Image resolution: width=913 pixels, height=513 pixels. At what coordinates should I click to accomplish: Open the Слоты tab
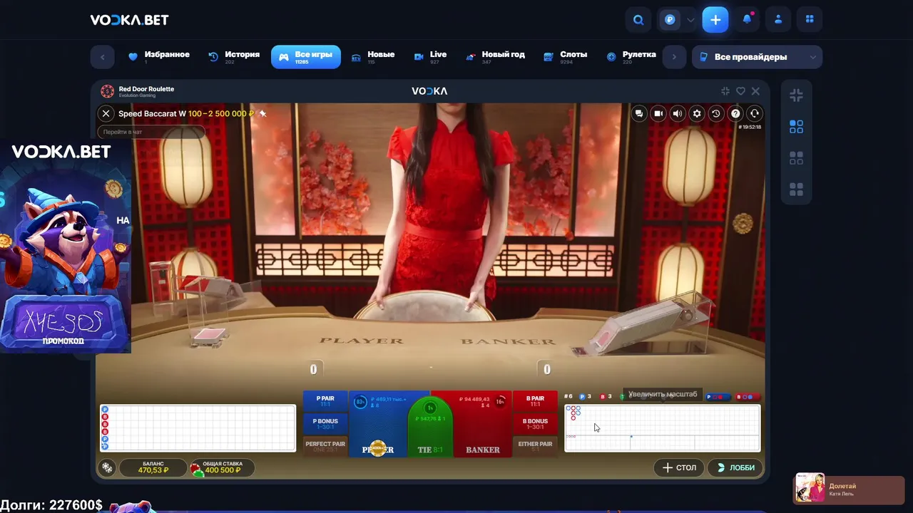(566, 57)
